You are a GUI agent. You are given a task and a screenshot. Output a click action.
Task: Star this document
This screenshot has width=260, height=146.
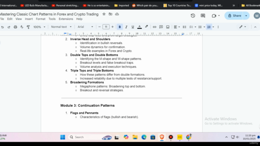pyautogui.click(x=104, y=14)
